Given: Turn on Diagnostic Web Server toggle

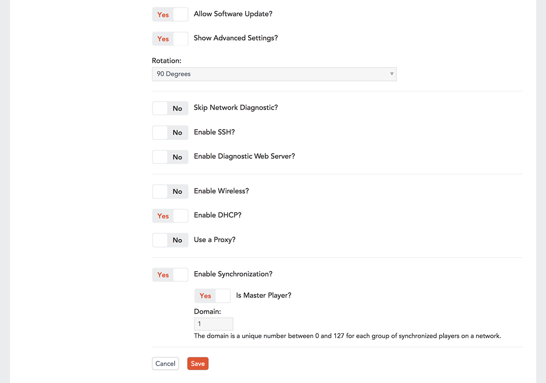Looking at the screenshot, I should pos(170,157).
